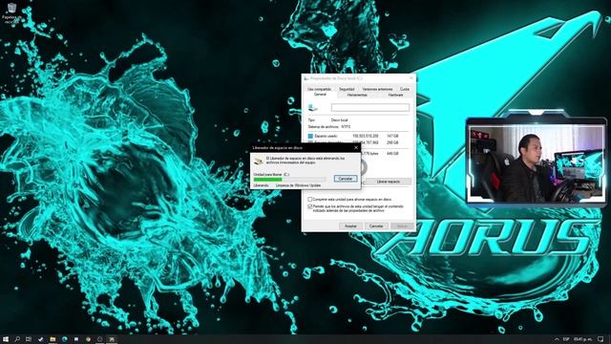Launch Microsoft Edge from the taskbar

point(64,339)
